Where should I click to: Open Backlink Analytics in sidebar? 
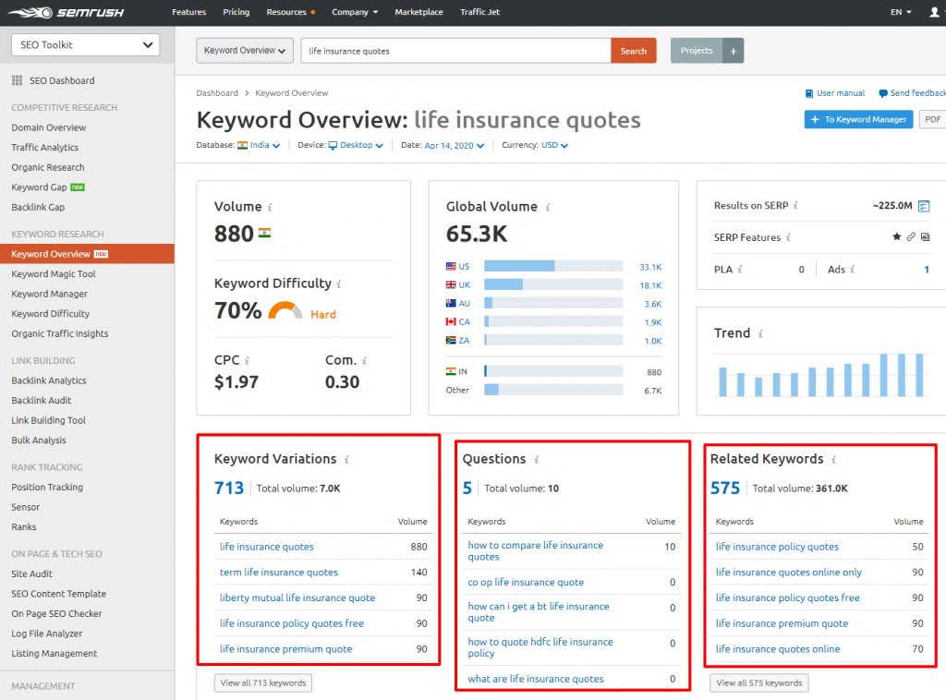[49, 380]
